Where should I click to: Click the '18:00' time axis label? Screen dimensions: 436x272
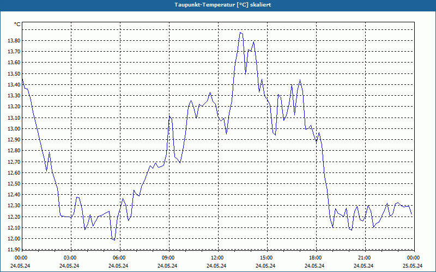coord(316,258)
